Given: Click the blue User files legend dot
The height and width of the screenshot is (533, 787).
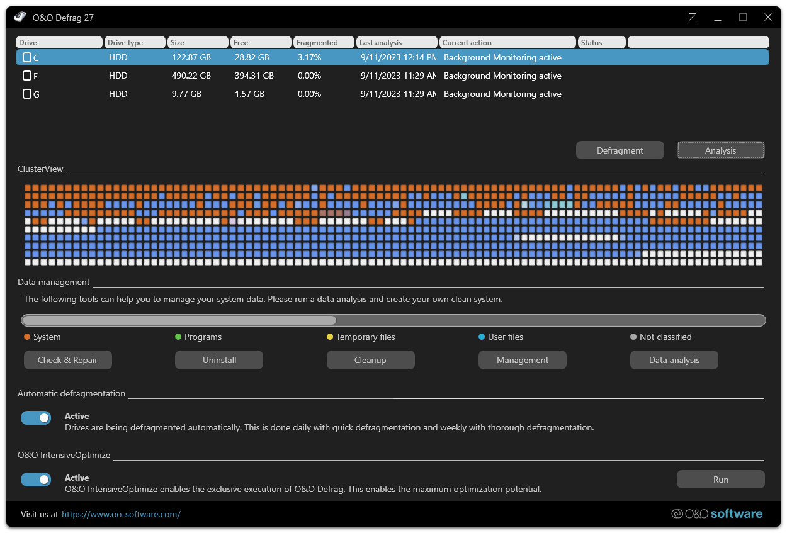Looking at the screenshot, I should point(482,337).
